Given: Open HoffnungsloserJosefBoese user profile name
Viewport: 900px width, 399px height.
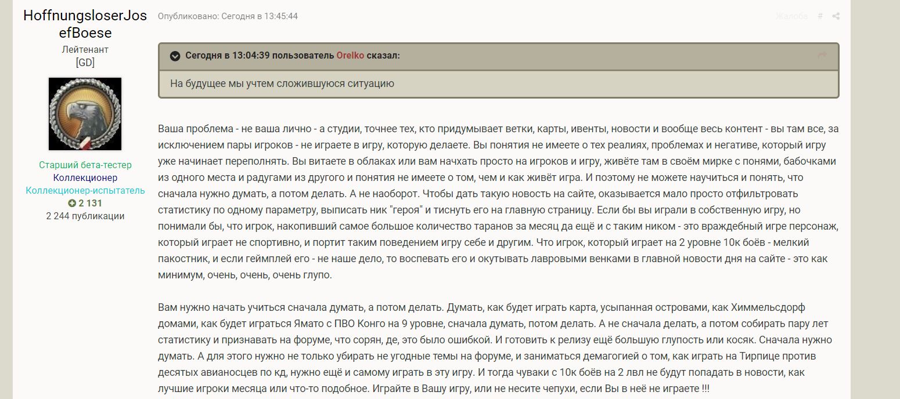Looking at the screenshot, I should coord(85,24).
